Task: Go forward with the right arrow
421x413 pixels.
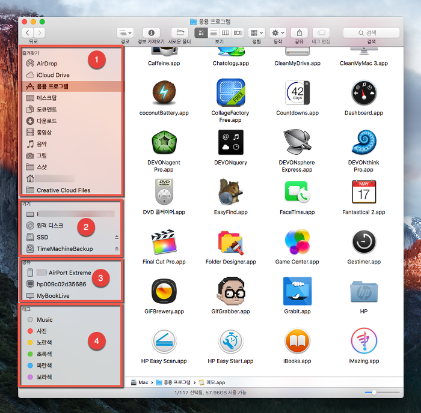Action: coord(40,32)
